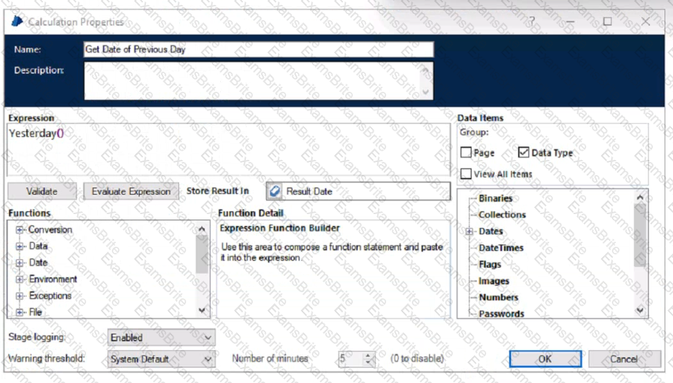This screenshot has width=673, height=383.
Task: Increase the number of minutes stepper
Action: (369, 355)
